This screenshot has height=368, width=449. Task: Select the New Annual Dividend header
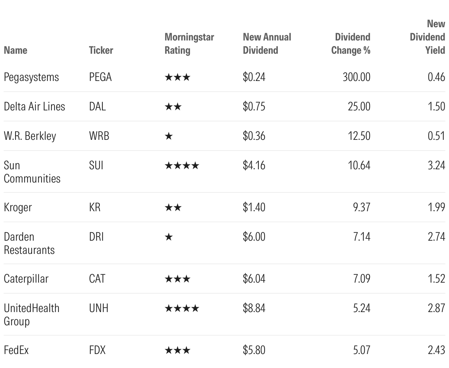[267, 44]
